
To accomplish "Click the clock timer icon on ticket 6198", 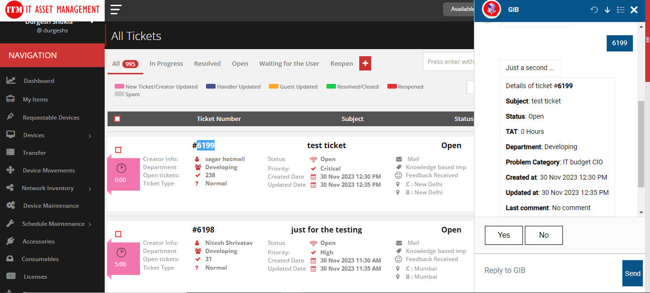I will tap(121, 252).
